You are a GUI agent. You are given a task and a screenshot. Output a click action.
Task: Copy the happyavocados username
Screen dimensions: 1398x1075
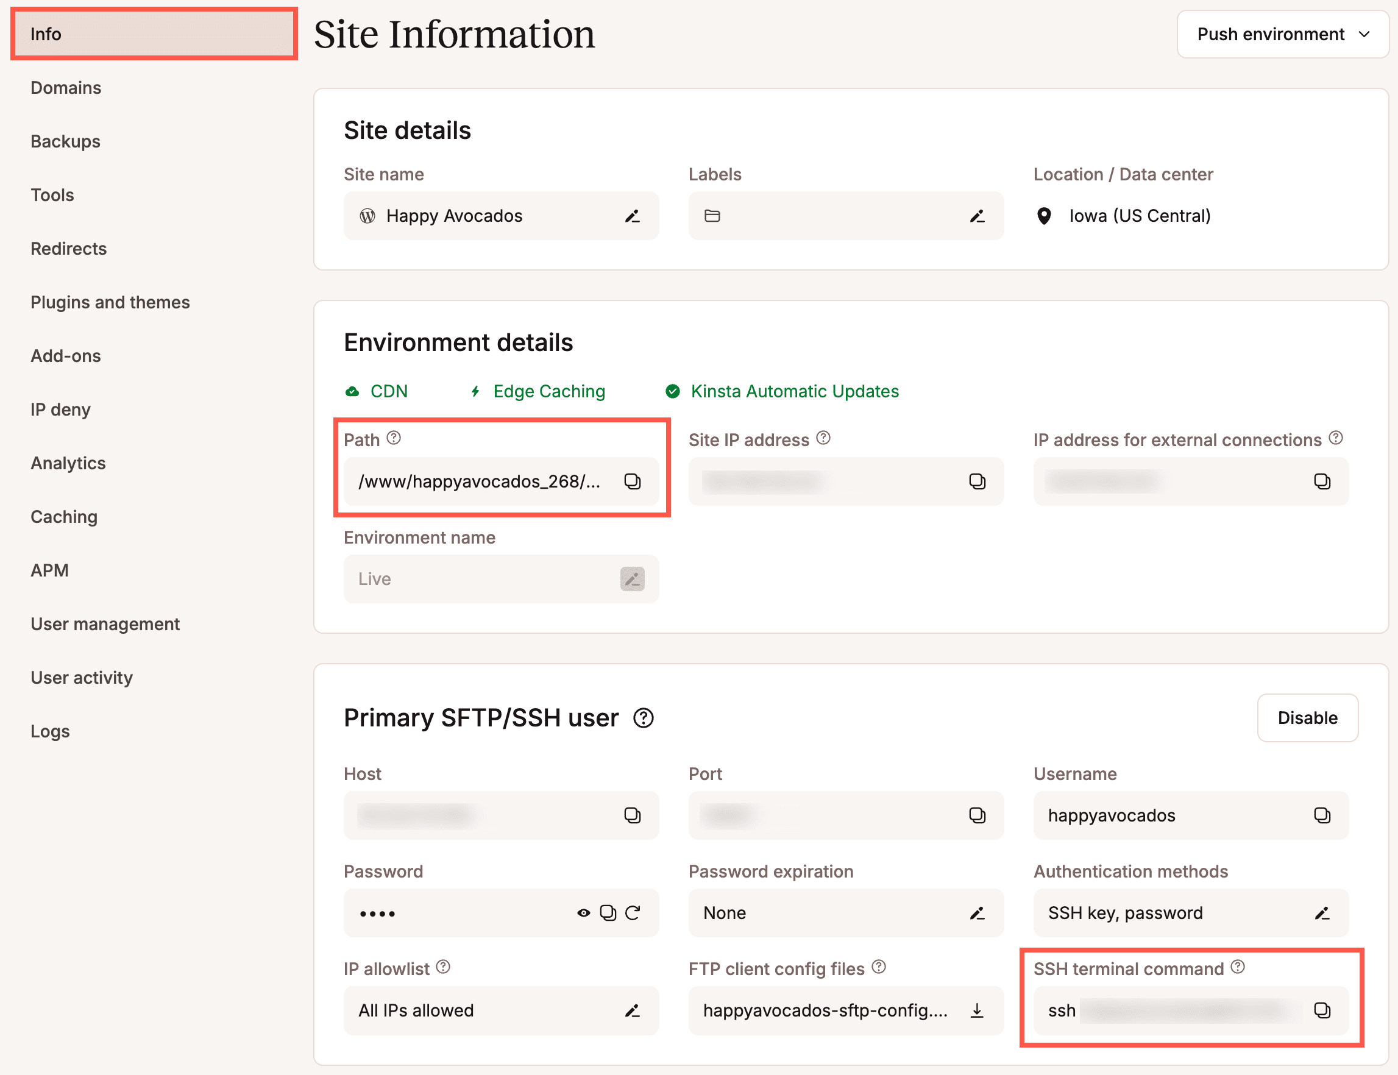coord(1322,815)
